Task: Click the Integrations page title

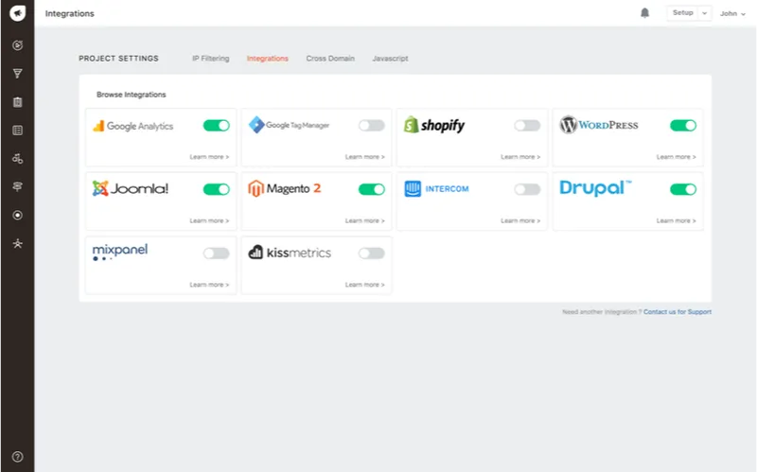Action: (69, 13)
